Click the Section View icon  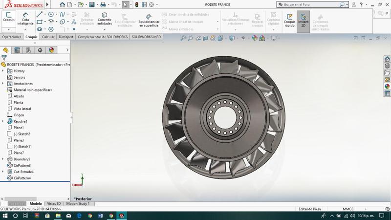(205, 38)
